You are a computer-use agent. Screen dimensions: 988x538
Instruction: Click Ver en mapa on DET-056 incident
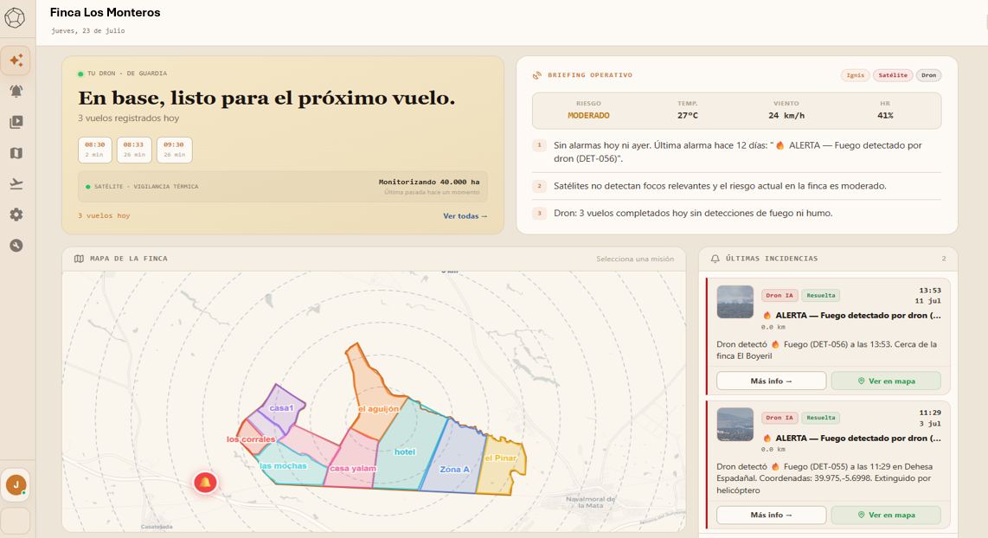(x=886, y=381)
